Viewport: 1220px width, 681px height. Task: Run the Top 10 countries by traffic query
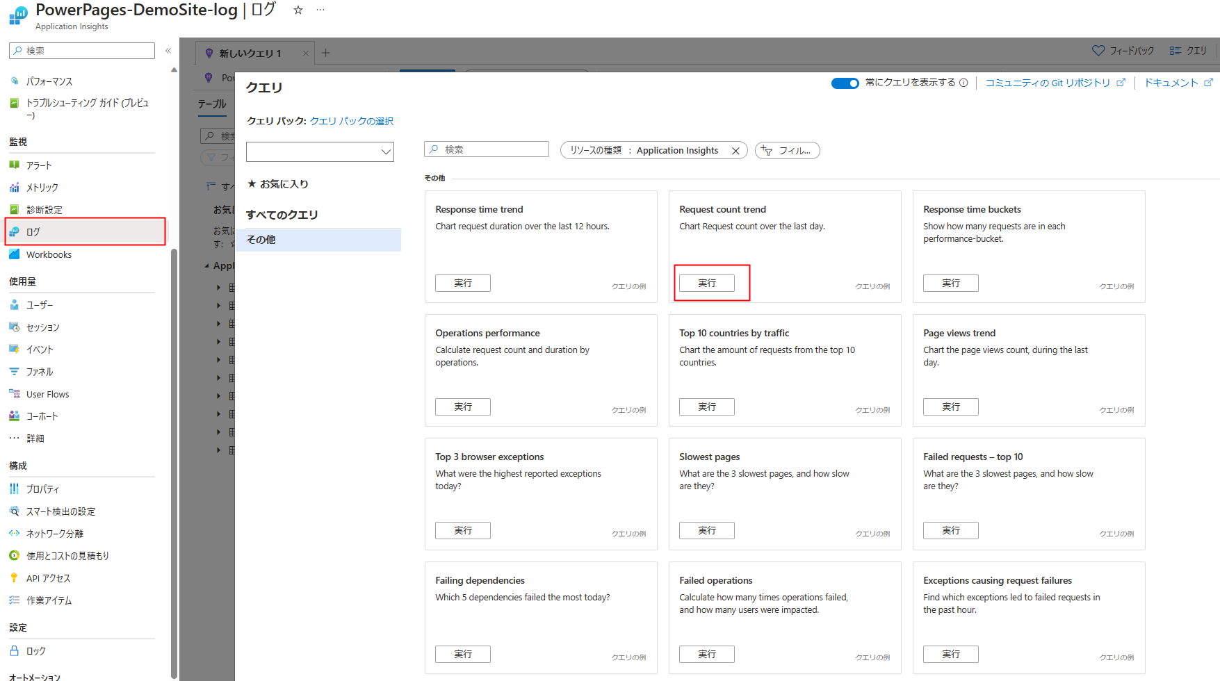[x=707, y=407]
